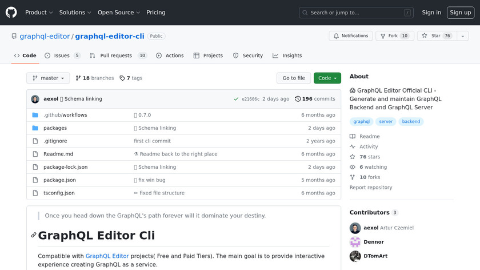
Task: Click the packages folder icon
Action: click(35, 128)
